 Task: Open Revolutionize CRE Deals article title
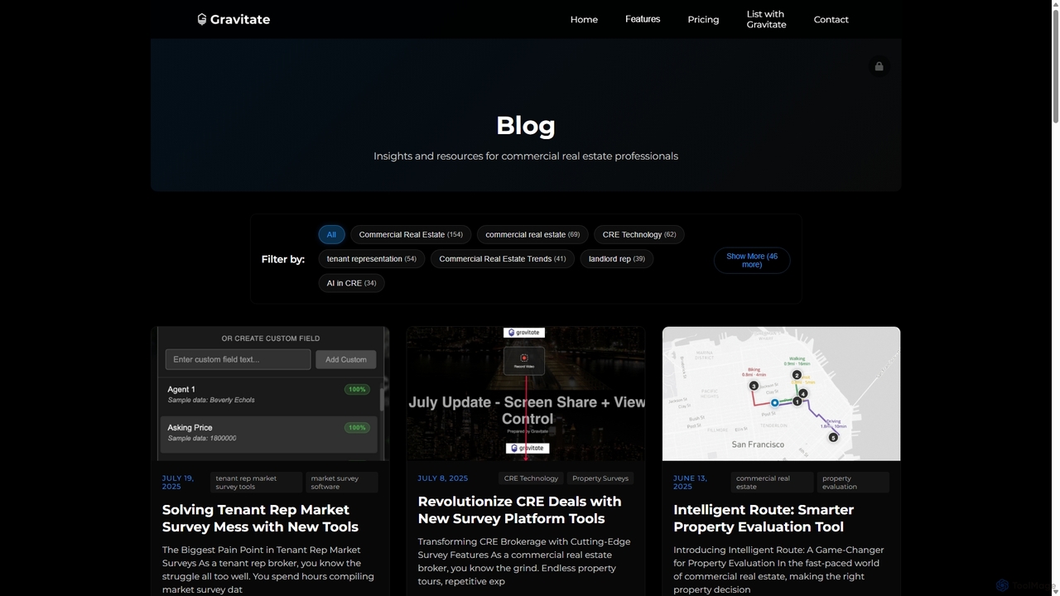coord(519,510)
